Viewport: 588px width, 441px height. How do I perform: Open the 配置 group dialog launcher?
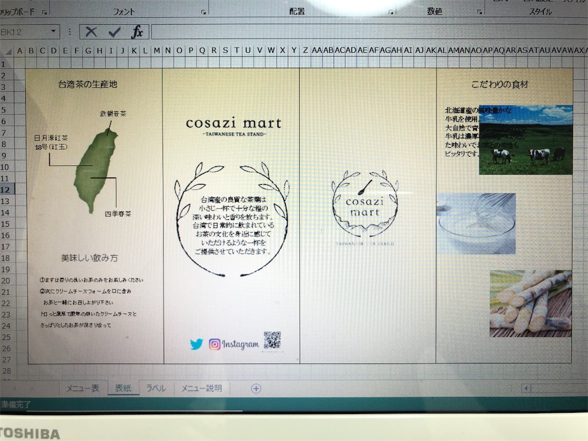tap(390, 13)
